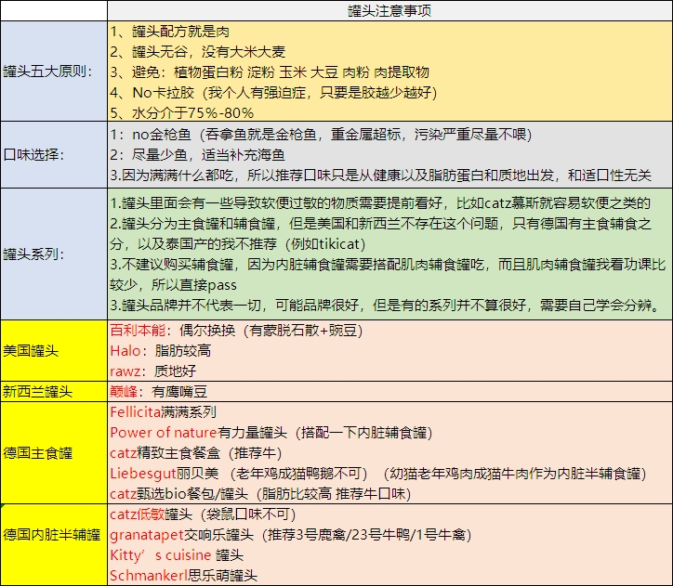This screenshot has height=586, width=673.
Task: Select the catz精致主食餐盒 line
Action: 196,453
